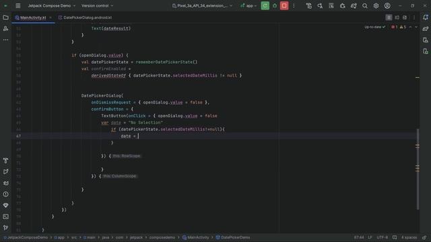Open the Resource Manager sidebar icon
This screenshot has width=431, height=242.
pyautogui.click(x=5, y=28)
